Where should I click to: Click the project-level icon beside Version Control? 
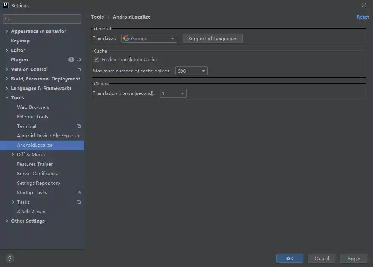(x=79, y=69)
